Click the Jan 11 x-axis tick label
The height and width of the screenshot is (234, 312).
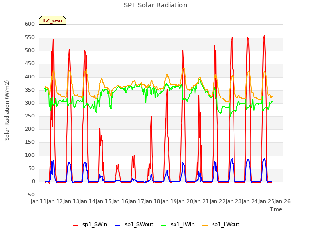click(39, 201)
